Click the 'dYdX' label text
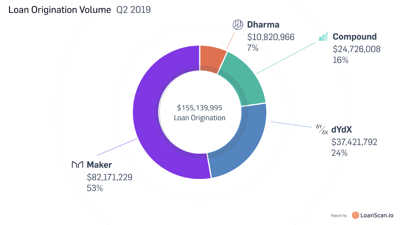 (x=341, y=129)
